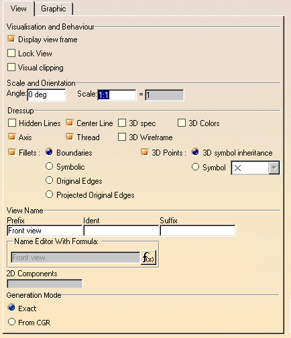Uncheck the Center Line option
Image resolution: width=291 pixels, height=338 pixels.
pos(70,123)
